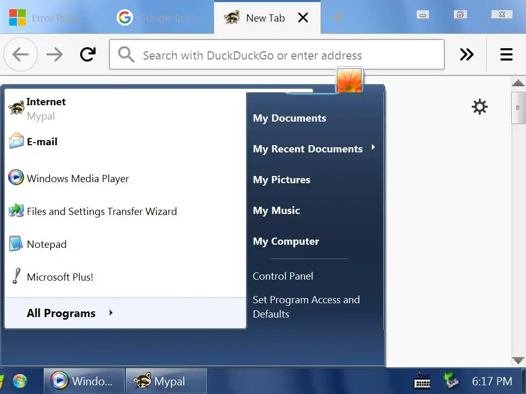Click the vertical scrollbar thumb
Viewport: 526px width, 394px height.
[x=518, y=108]
